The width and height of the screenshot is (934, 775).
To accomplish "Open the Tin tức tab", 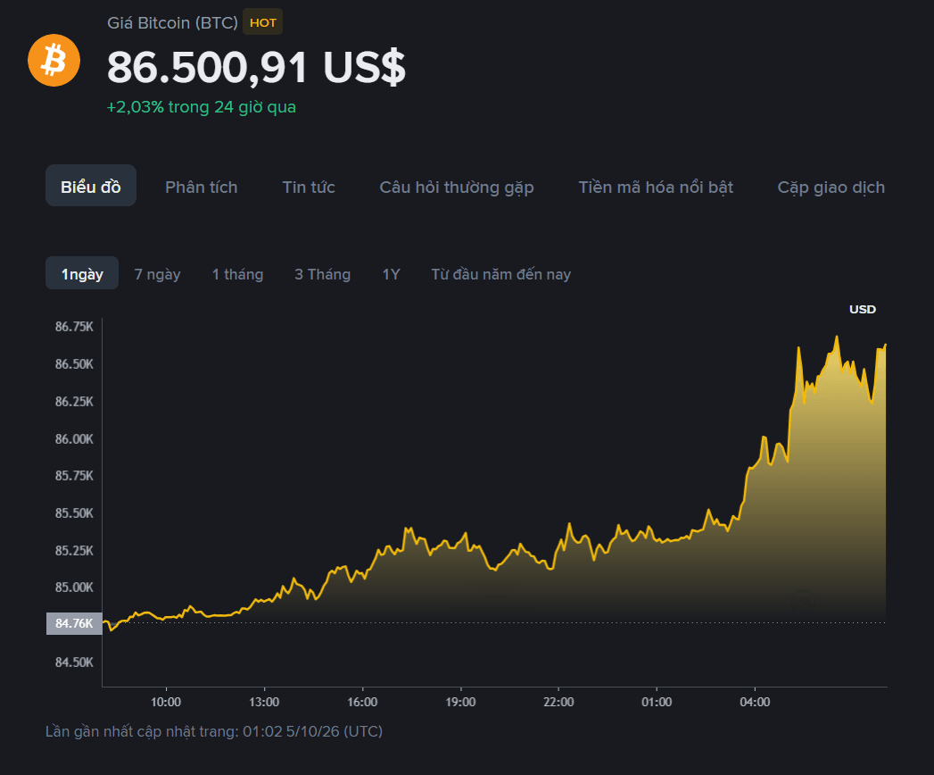I will (x=309, y=187).
